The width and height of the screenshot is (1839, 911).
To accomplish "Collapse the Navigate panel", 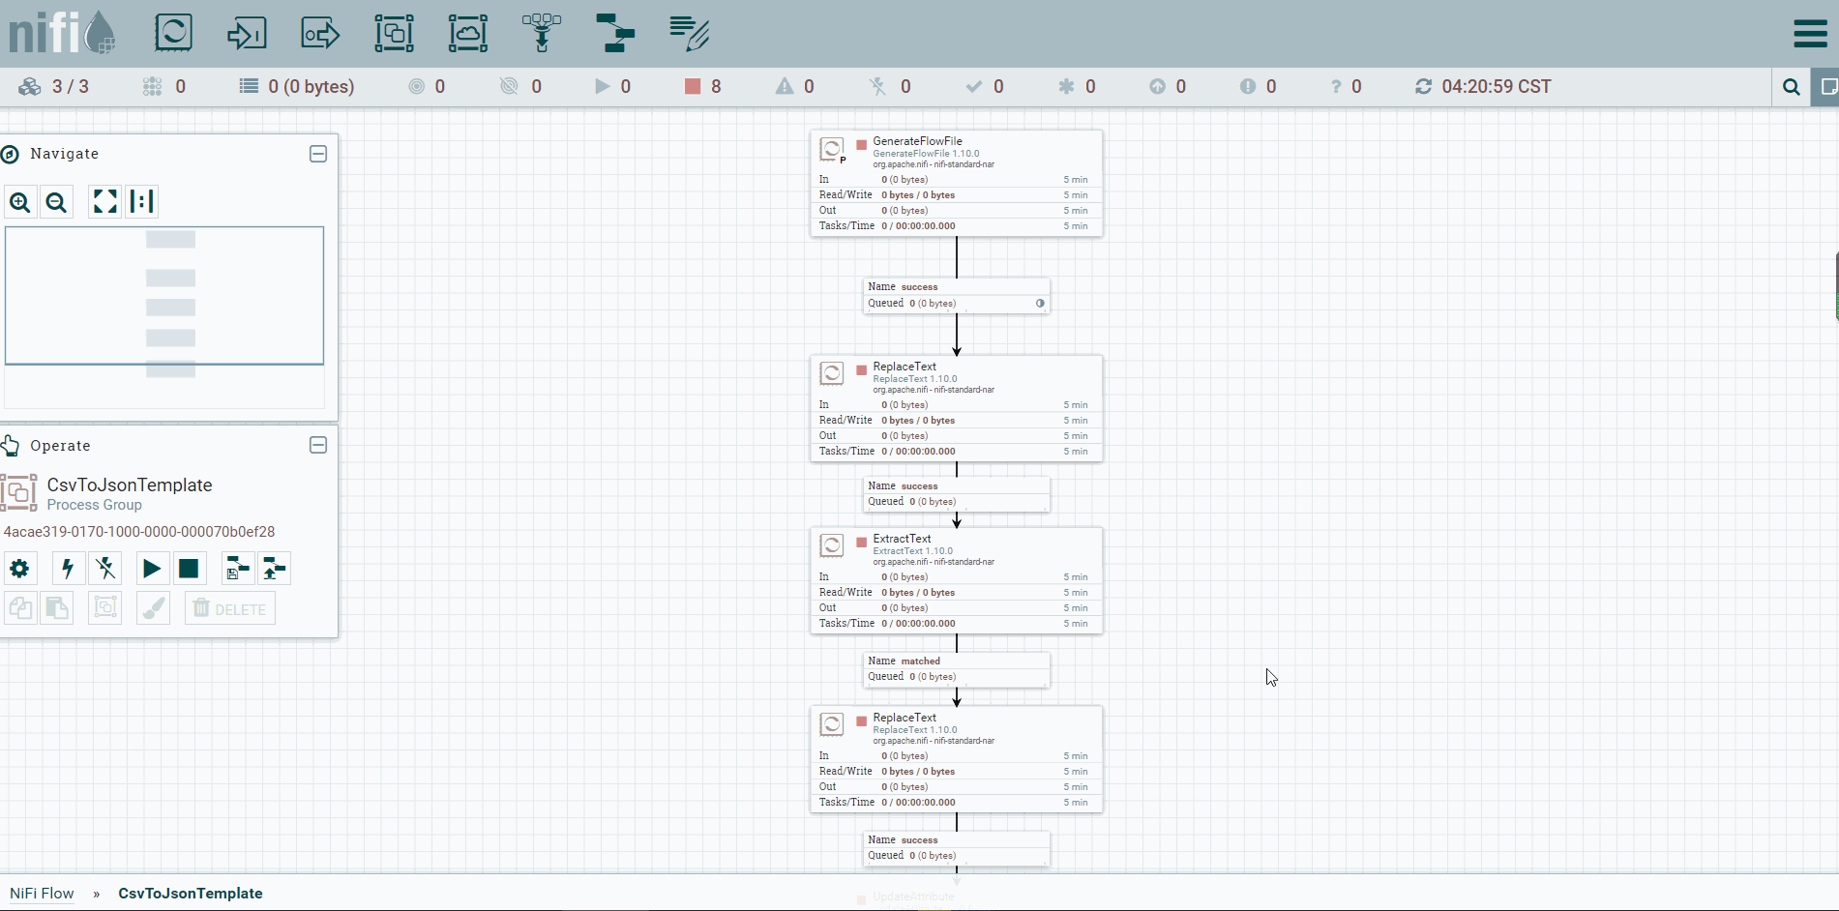I will tap(318, 154).
